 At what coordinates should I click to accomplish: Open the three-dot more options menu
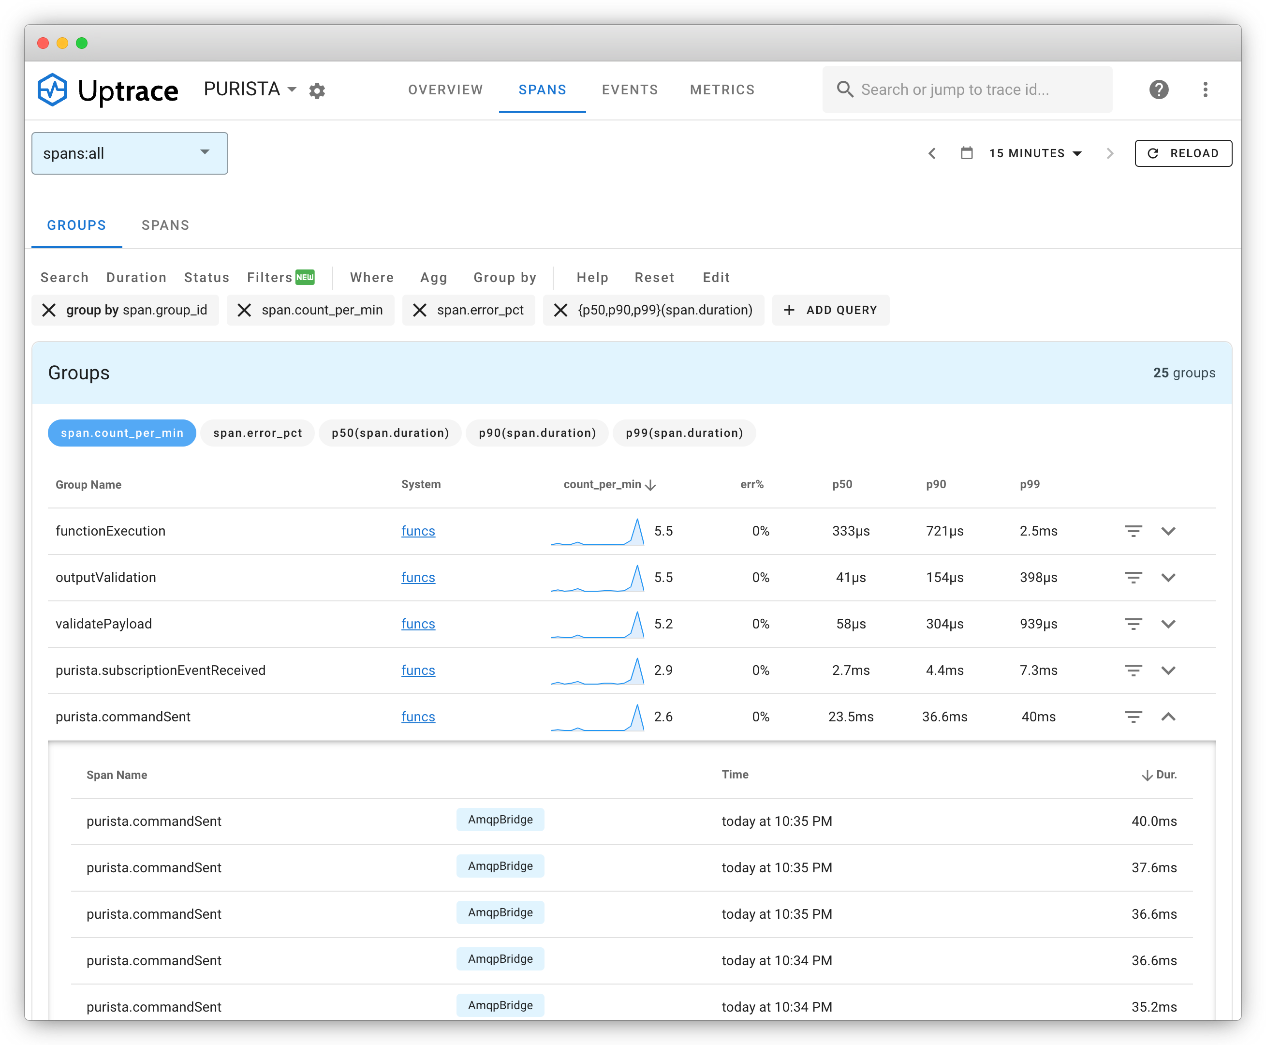point(1205,90)
